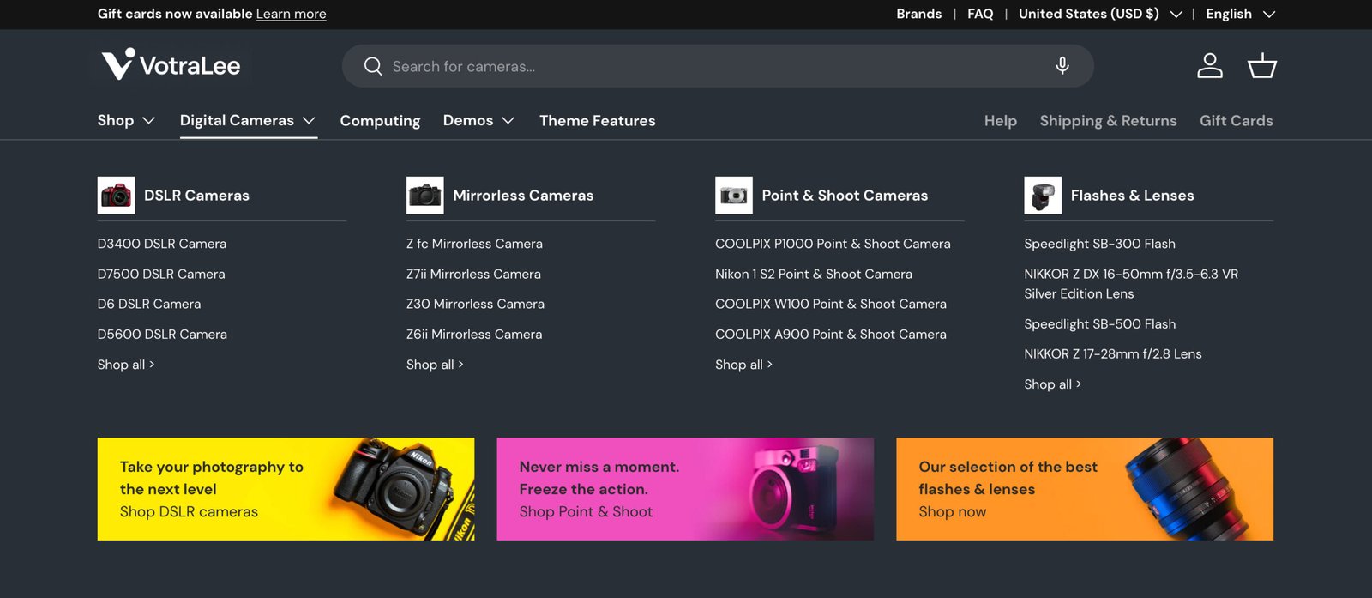
Task: Click the Mirrorless Cameras category image
Action: (424, 196)
